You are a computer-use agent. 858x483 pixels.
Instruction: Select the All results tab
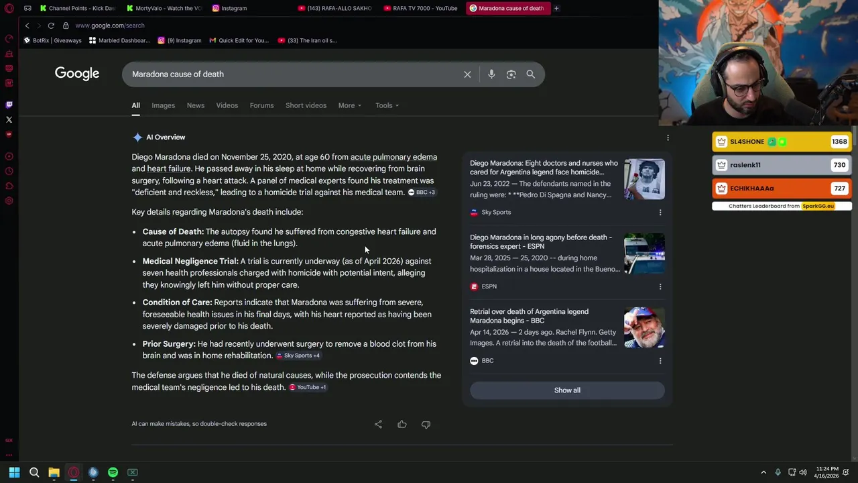[135, 105]
